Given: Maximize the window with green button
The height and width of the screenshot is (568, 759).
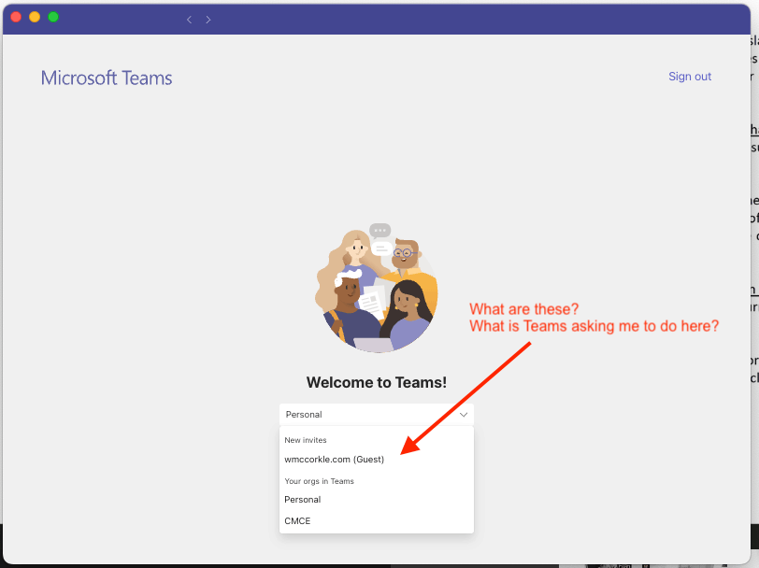Looking at the screenshot, I should [53, 17].
